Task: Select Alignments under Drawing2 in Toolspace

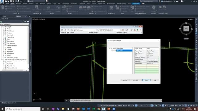Action: (x=10, y=35)
